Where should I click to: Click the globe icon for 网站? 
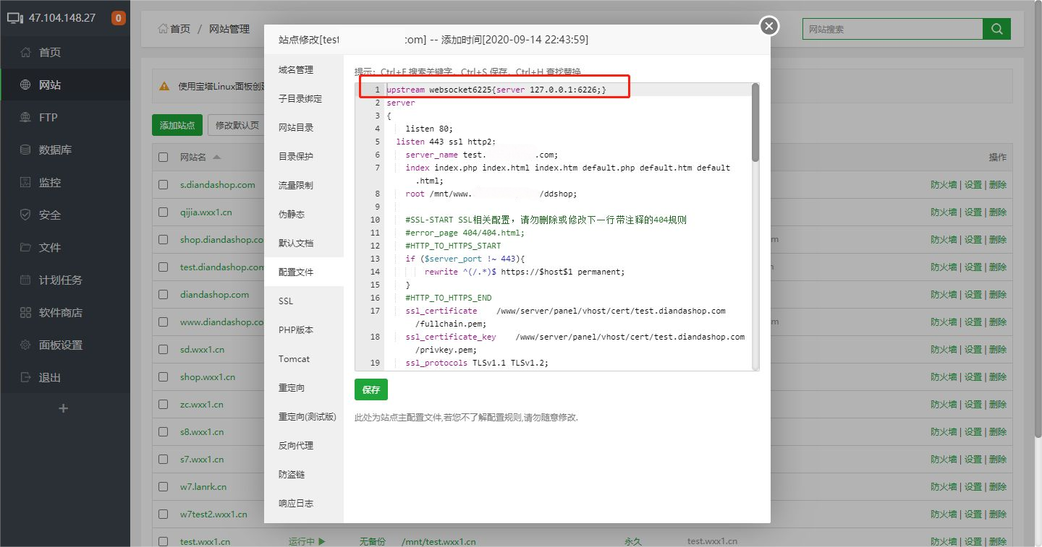point(26,85)
